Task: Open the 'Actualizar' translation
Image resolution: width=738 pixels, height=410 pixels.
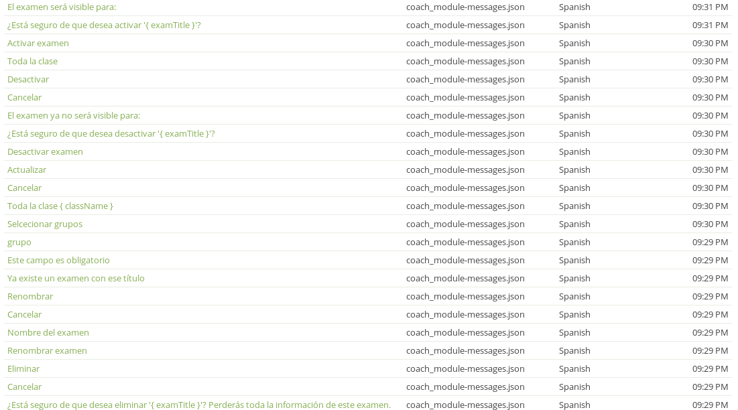Action: [27, 170]
